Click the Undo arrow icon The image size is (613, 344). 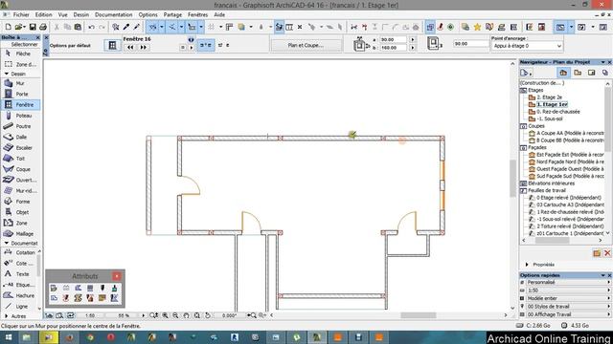pyautogui.click(x=92, y=27)
